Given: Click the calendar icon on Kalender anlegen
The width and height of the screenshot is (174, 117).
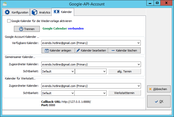Looking at the screenshot, I should [x=47, y=50].
